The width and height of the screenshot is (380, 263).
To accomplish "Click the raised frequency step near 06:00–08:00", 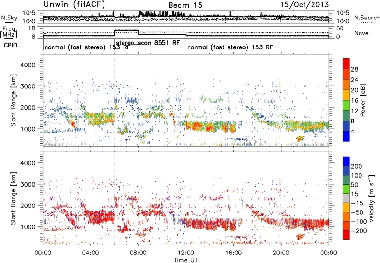I will coord(126,30).
